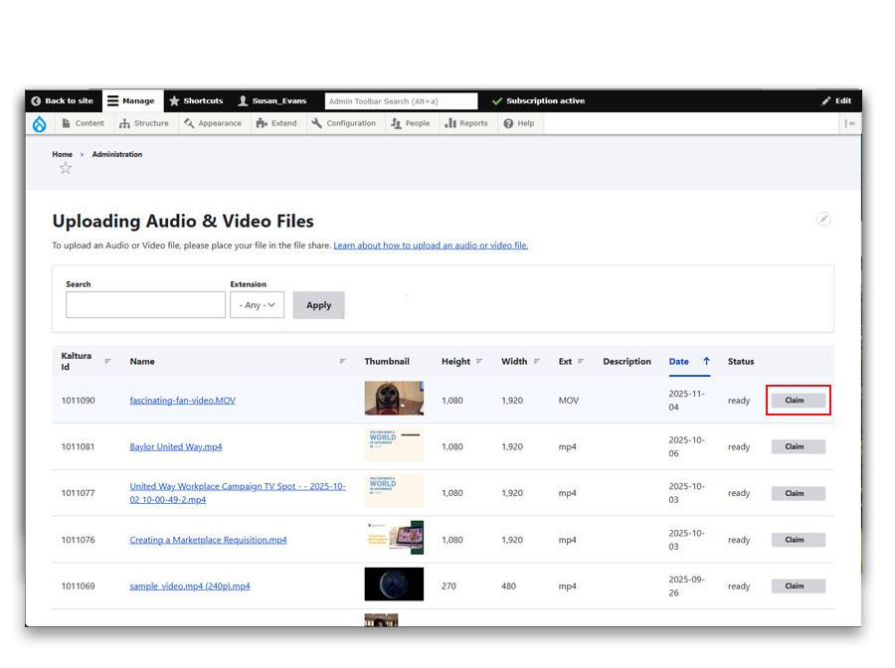This screenshot has height=668, width=895.
Task: Open the Appearance menu
Action: coord(213,123)
